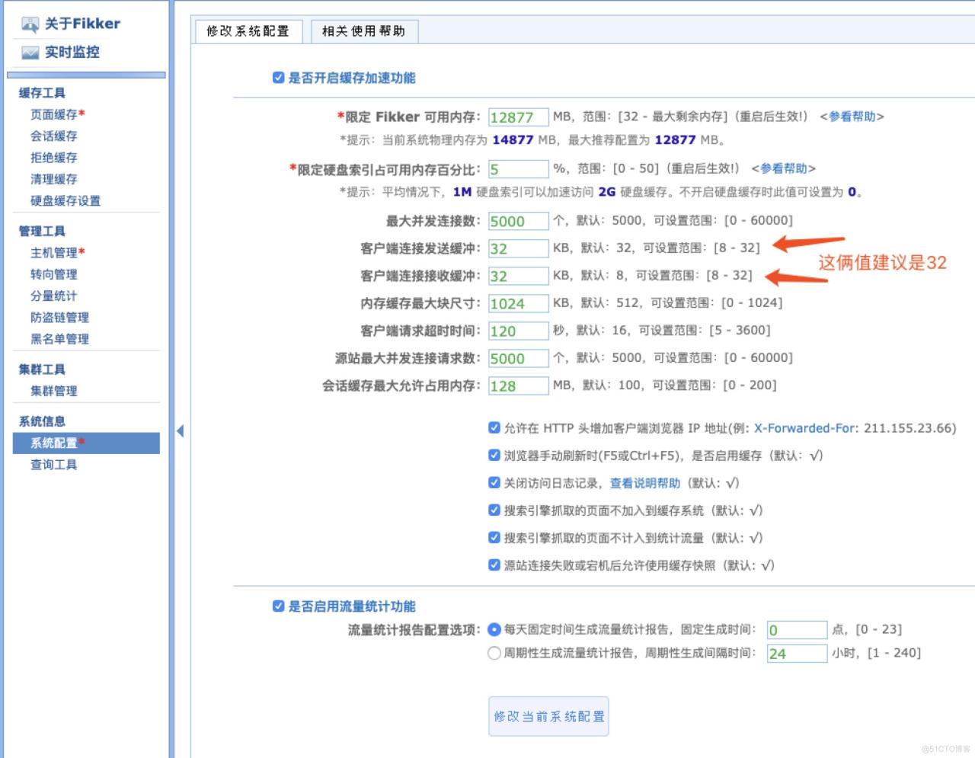This screenshot has width=975, height=758.
Task: Focus the 最大并发连接数 input field
Action: pos(518,221)
